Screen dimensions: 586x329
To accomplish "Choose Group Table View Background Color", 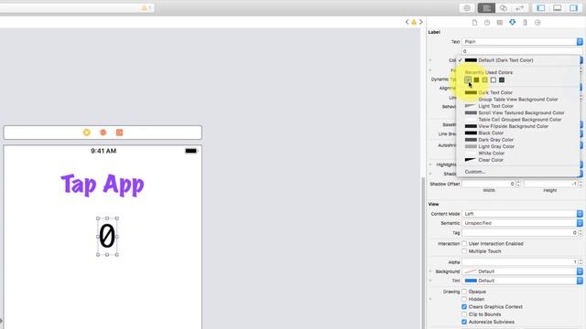I will point(518,100).
